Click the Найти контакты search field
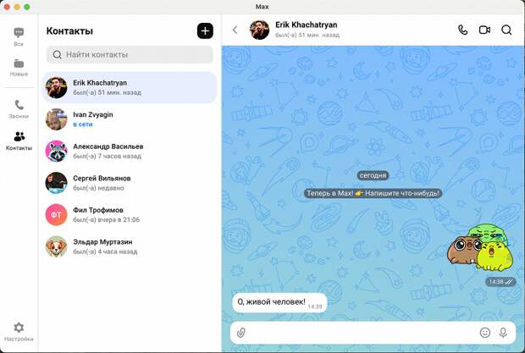 click(130, 54)
